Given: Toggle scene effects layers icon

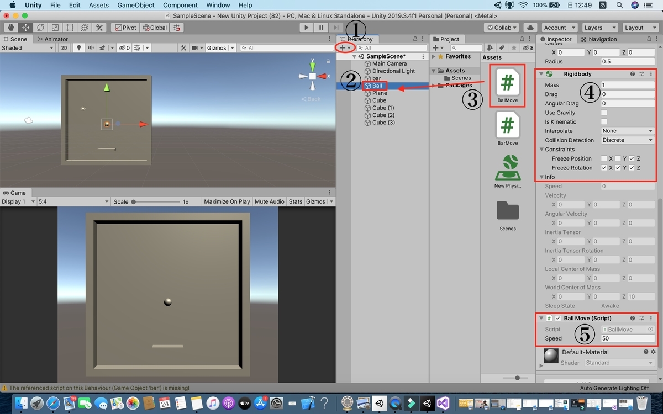Looking at the screenshot, I should coord(103,48).
